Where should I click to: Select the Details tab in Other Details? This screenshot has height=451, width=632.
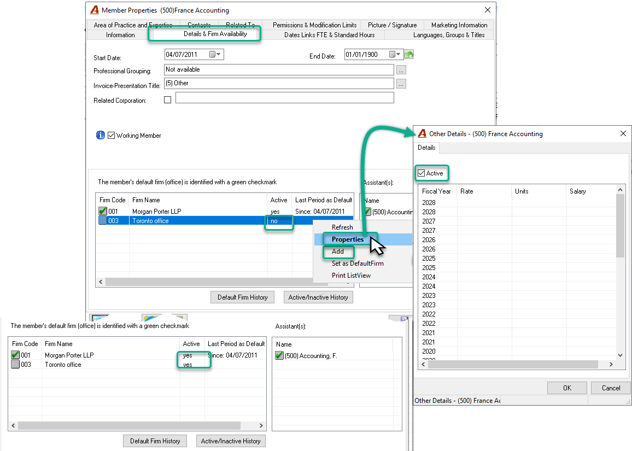tap(426, 148)
